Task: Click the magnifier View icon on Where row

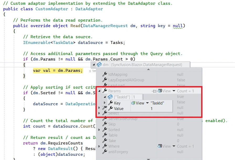Action: tap(160, 146)
